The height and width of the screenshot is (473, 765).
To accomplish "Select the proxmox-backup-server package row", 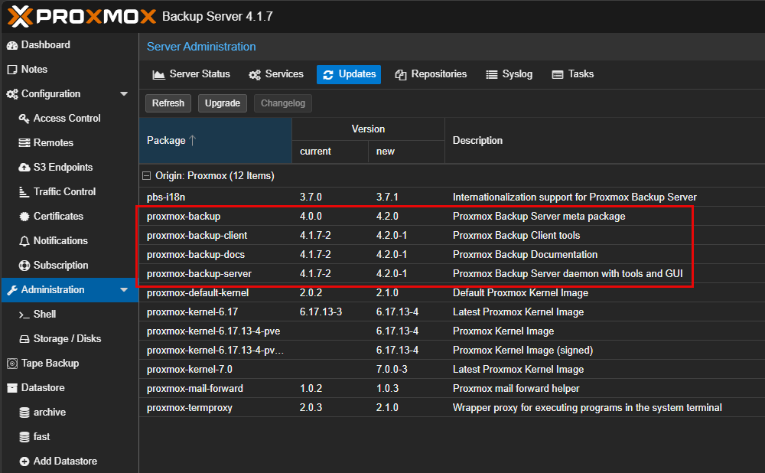I will [199, 274].
